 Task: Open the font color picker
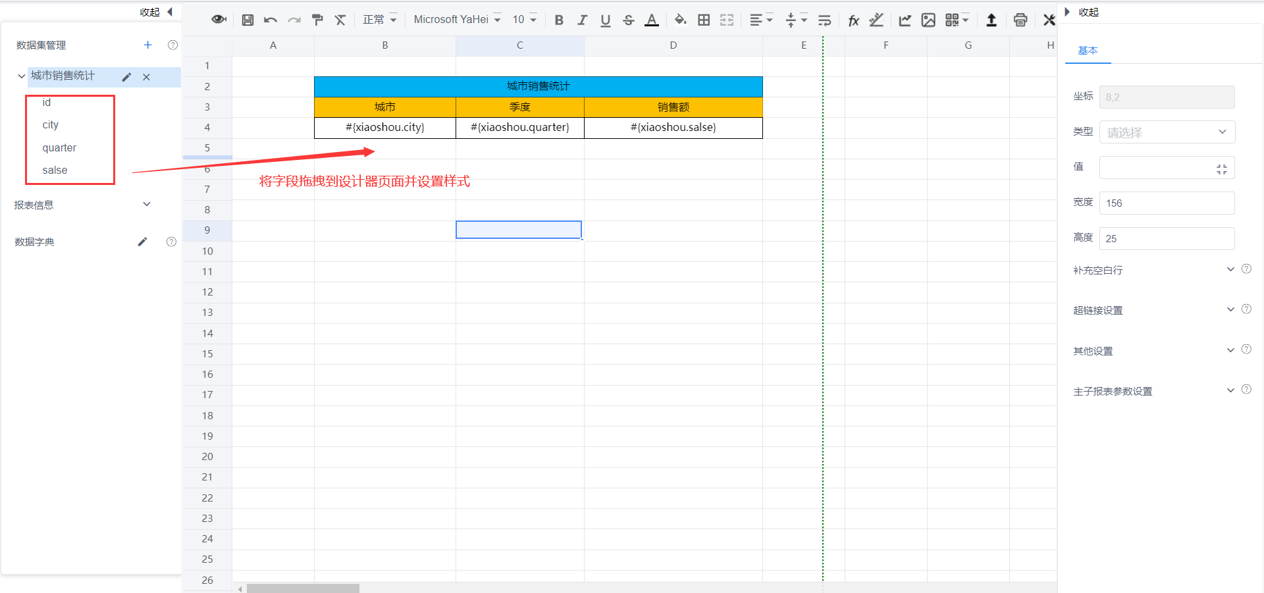coord(652,20)
